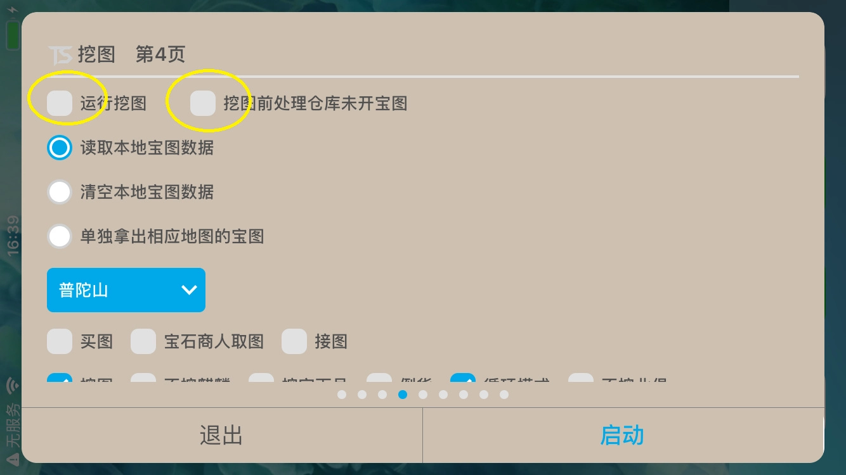The width and height of the screenshot is (846, 475).
Task: Click the TS logo icon in header
Action: pyautogui.click(x=60, y=54)
